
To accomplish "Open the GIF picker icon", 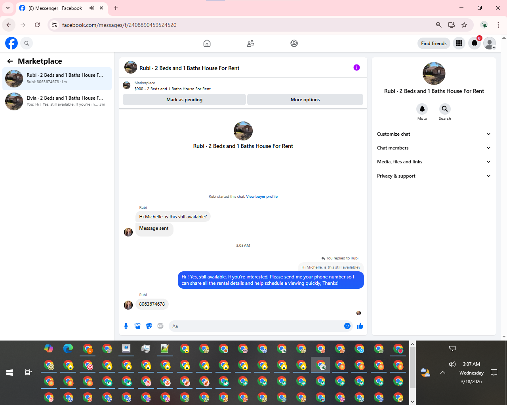I will [160, 326].
